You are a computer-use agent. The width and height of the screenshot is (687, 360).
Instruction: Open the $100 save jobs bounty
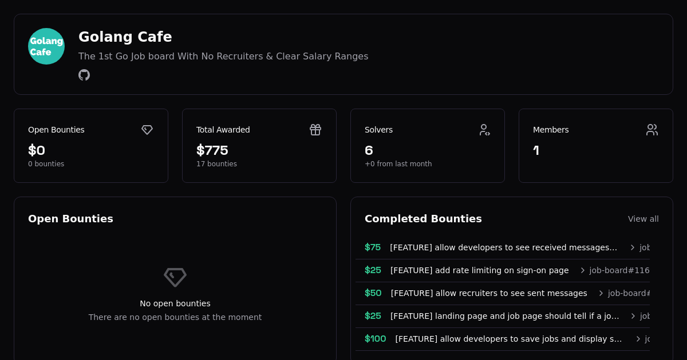pos(508,339)
